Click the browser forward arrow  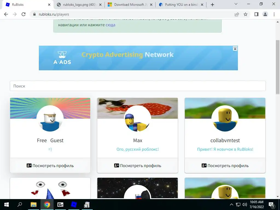[15, 14]
